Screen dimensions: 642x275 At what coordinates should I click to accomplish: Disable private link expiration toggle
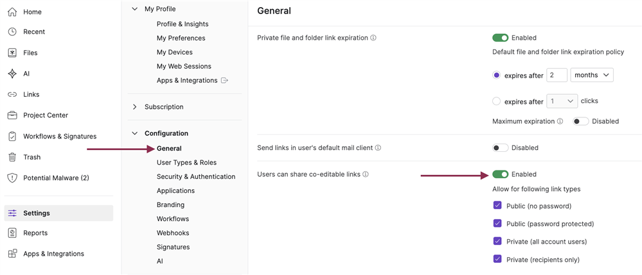tap(500, 38)
